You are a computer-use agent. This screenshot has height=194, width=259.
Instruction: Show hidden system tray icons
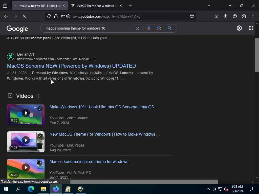(x=208, y=189)
